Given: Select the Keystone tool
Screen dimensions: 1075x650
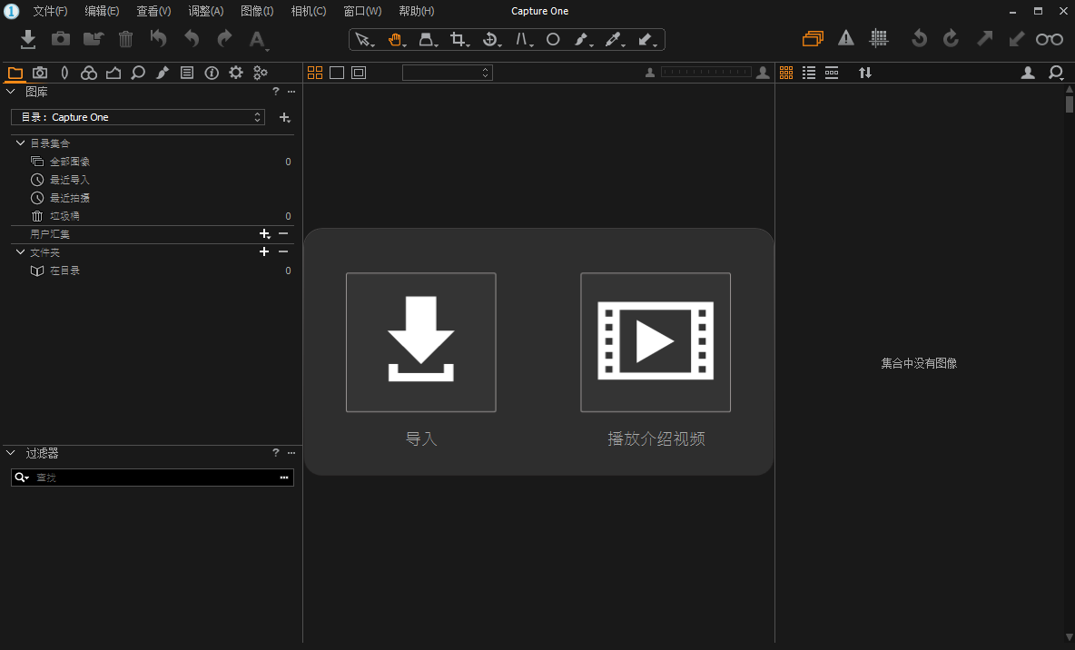Looking at the screenshot, I should 523,40.
